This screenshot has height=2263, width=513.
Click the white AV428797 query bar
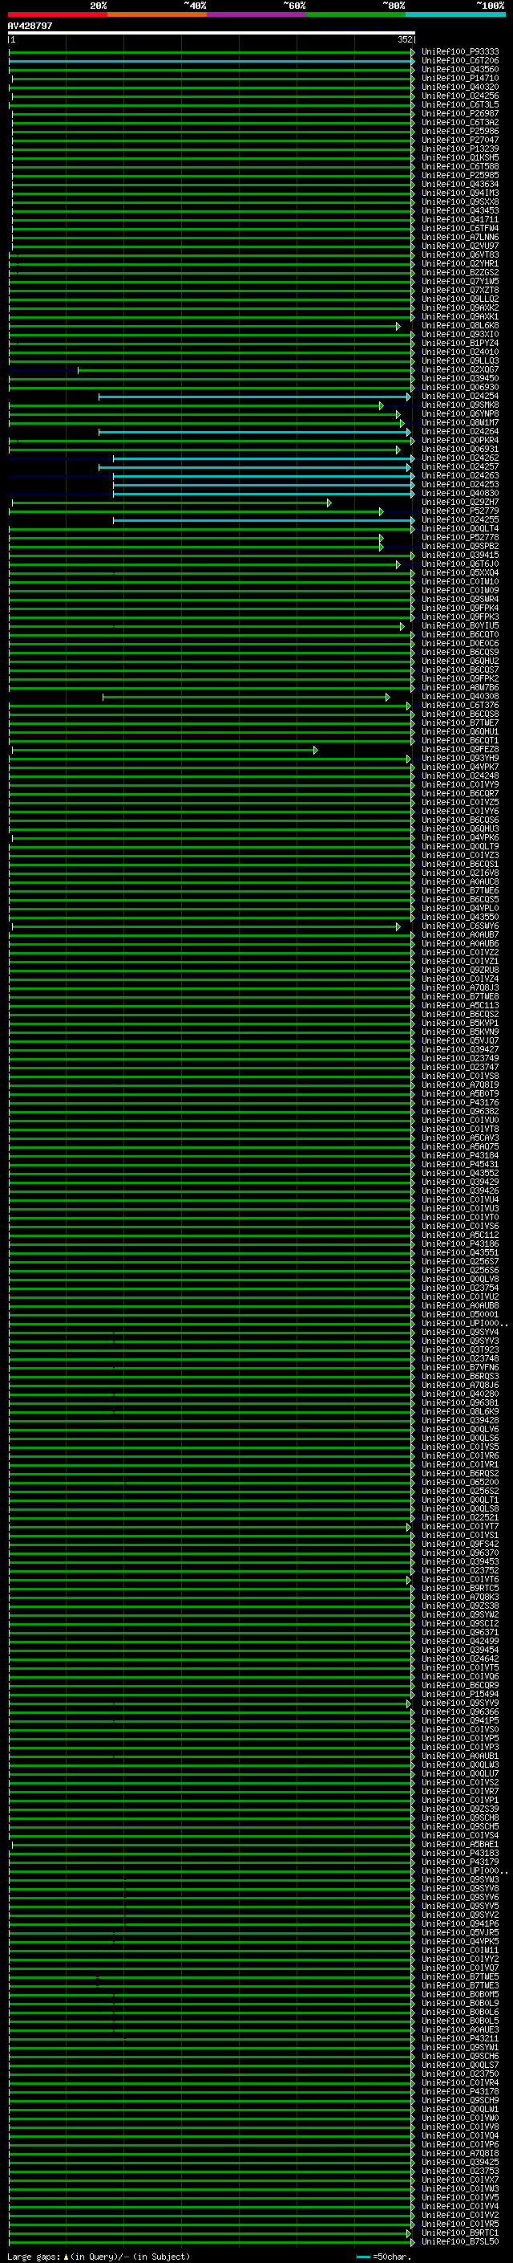pos(212,32)
